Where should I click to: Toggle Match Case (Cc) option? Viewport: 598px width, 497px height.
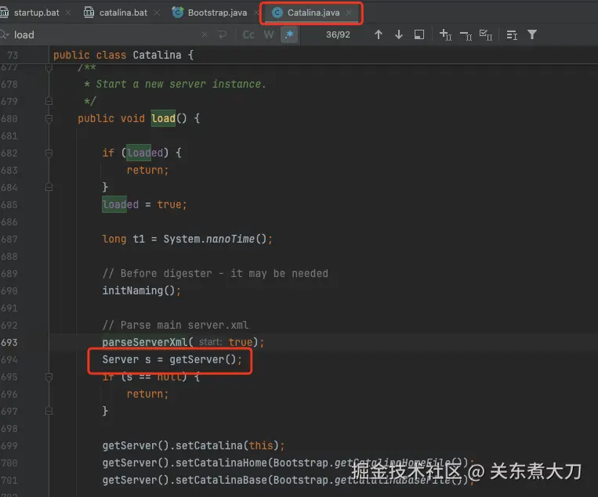coord(248,34)
